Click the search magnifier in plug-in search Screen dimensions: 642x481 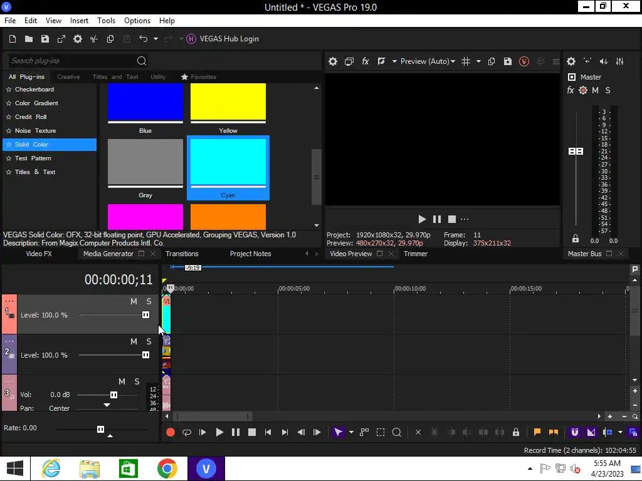click(x=142, y=61)
